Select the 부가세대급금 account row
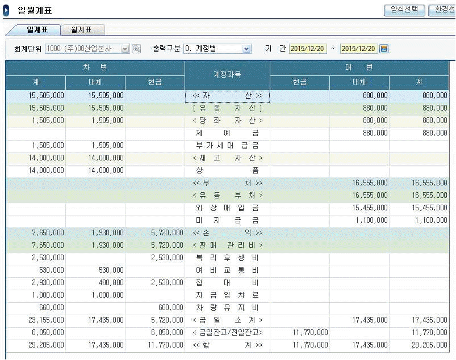 [x=227, y=146]
